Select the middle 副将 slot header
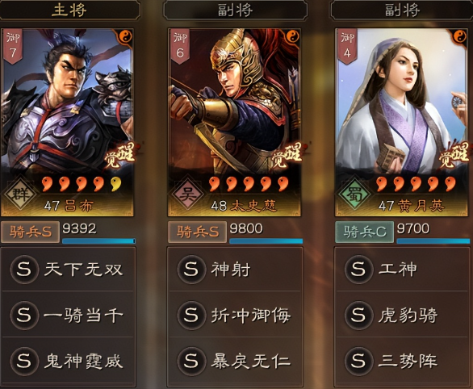The width and height of the screenshot is (473, 389). click(236, 10)
